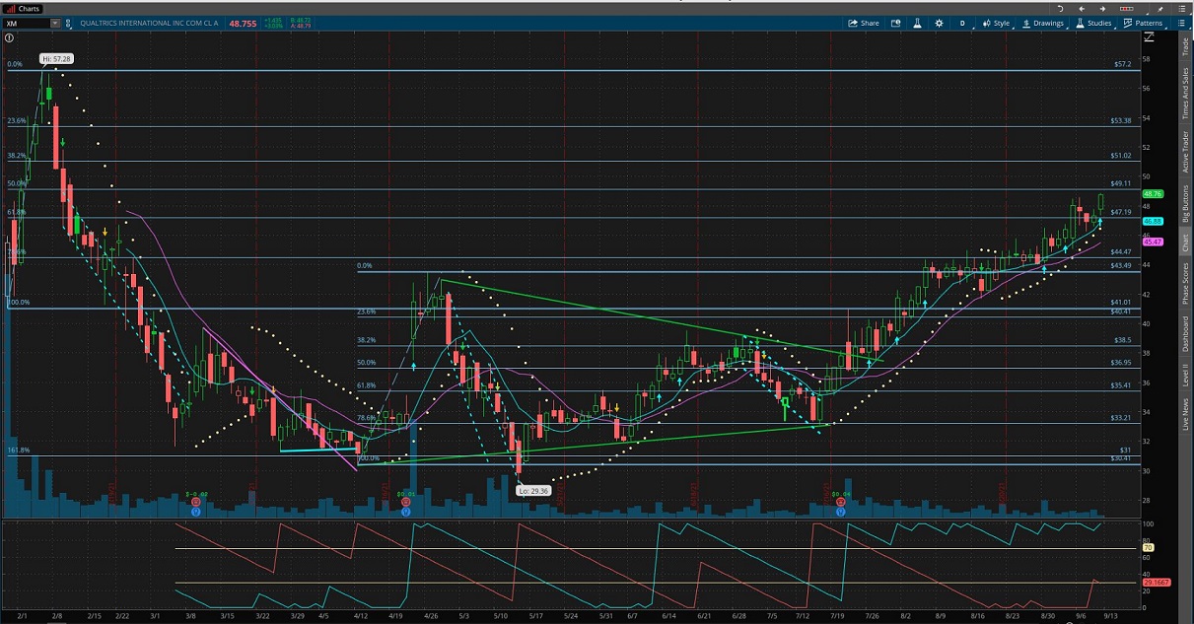Click the XM symbol input field
Image resolution: width=1194 pixels, height=624 pixels.
coord(25,23)
